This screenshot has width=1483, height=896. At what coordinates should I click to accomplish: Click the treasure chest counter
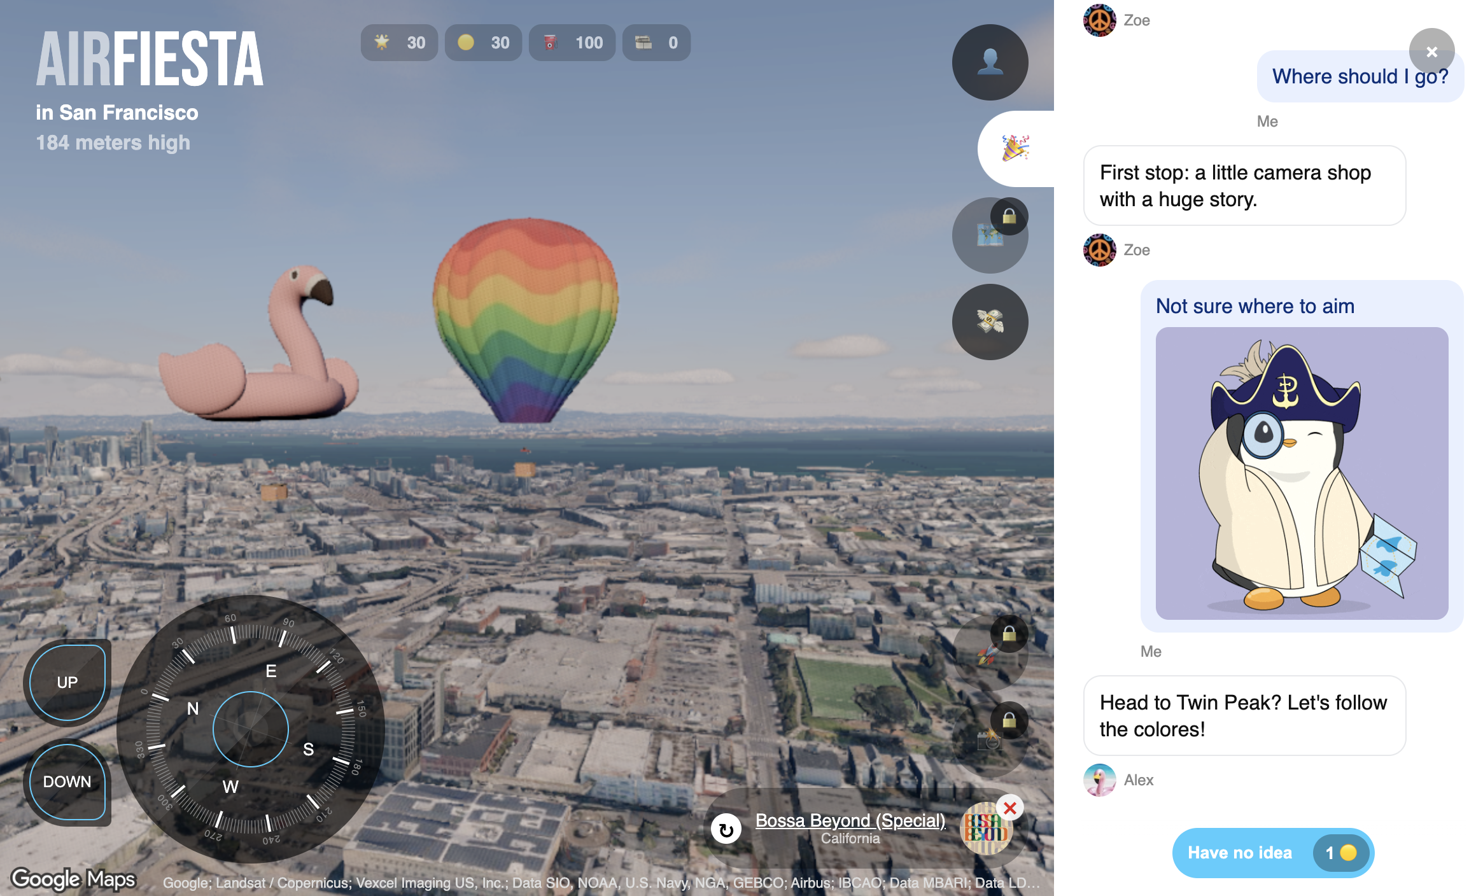pyautogui.click(x=656, y=43)
